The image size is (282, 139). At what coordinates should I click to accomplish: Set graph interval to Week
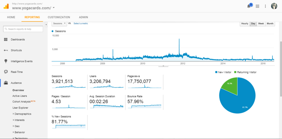261,24
